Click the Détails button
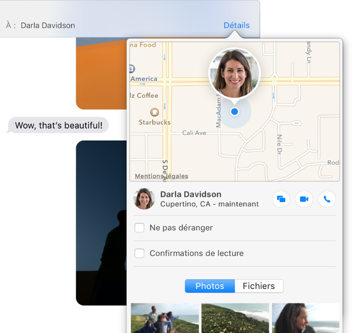The height and width of the screenshot is (333, 352). click(x=236, y=25)
